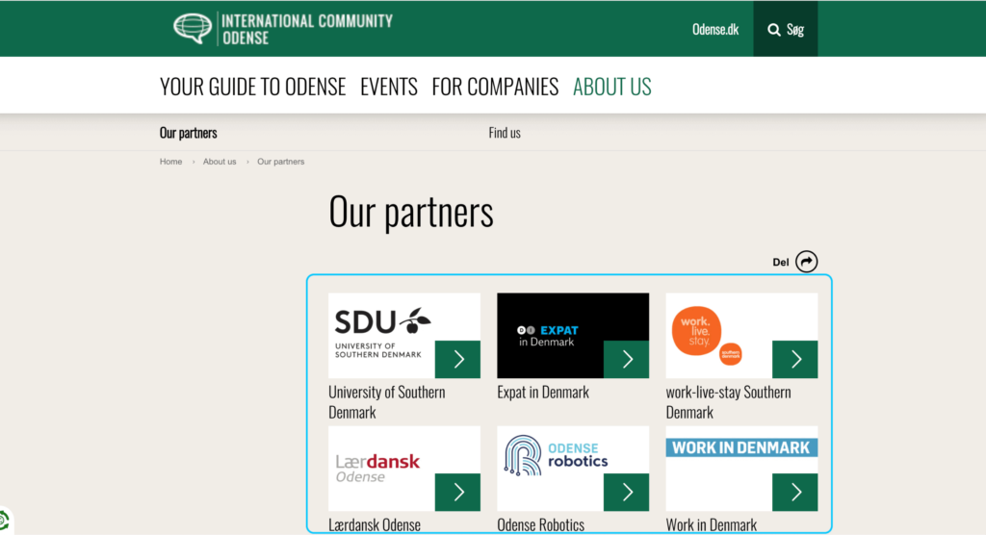This screenshot has width=986, height=535.
Task: Open the For Companies menu item
Action: tap(495, 87)
